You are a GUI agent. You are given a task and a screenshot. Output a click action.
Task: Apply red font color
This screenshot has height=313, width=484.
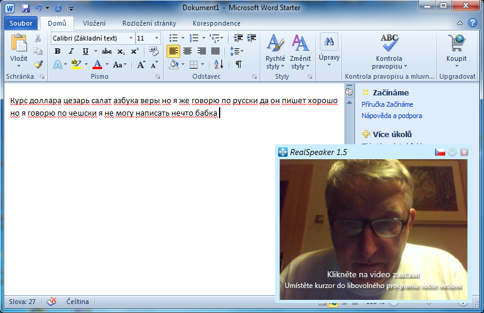point(97,64)
